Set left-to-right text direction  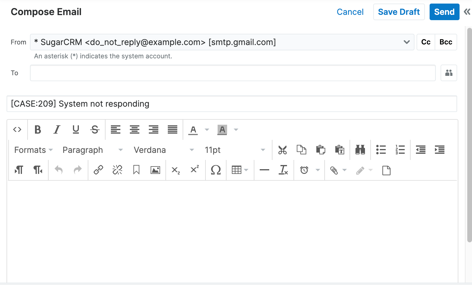tap(19, 170)
